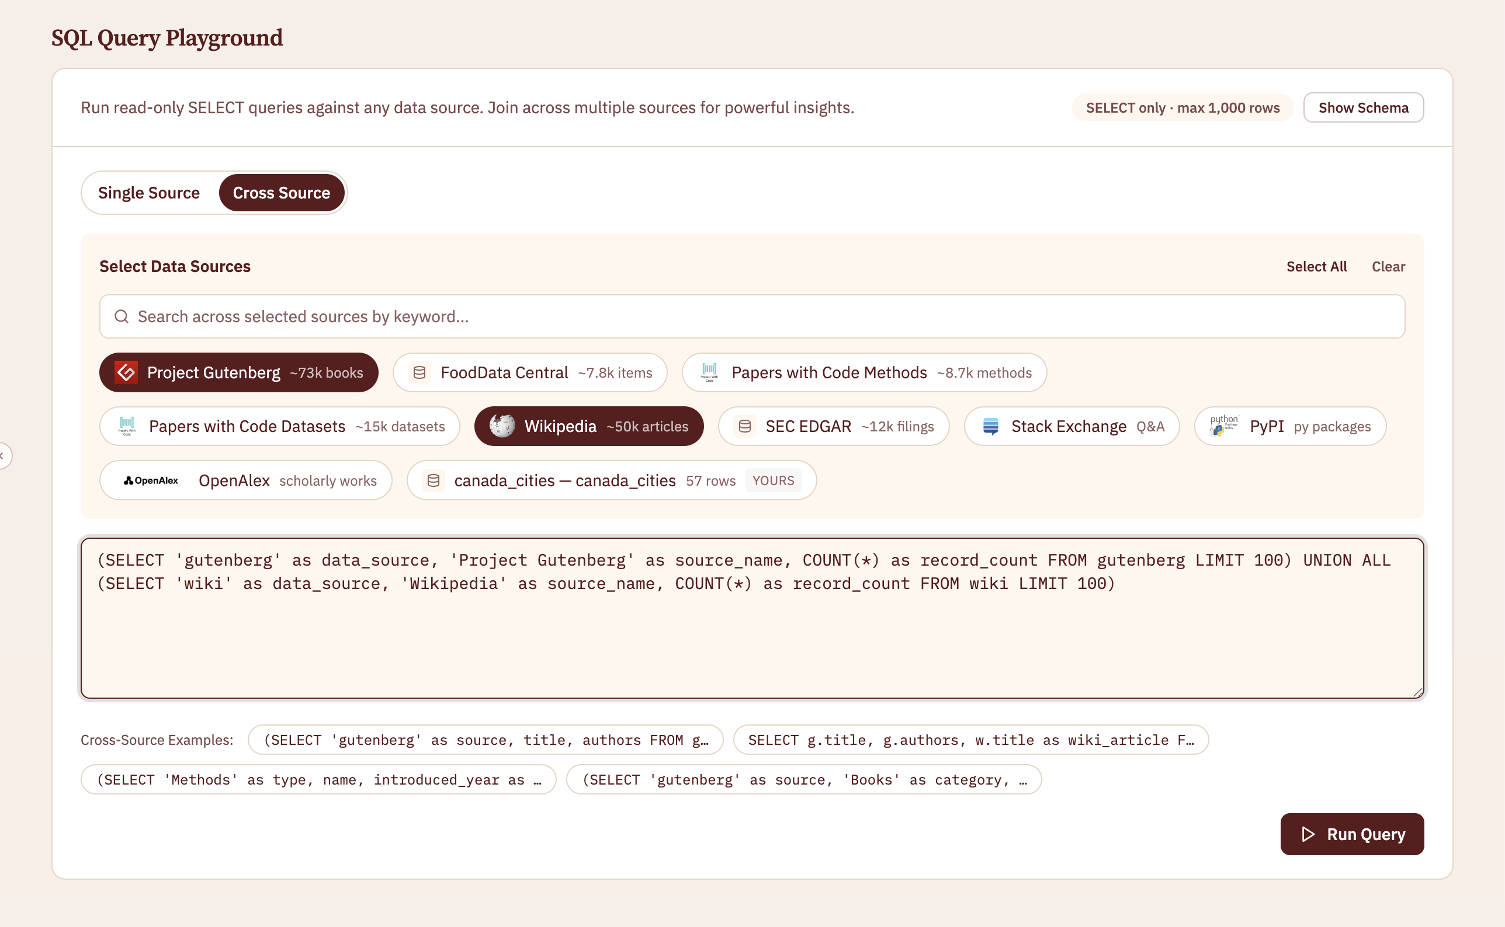Click the magnifier icon in the search field
Image resolution: width=1505 pixels, height=927 pixels.
122,316
